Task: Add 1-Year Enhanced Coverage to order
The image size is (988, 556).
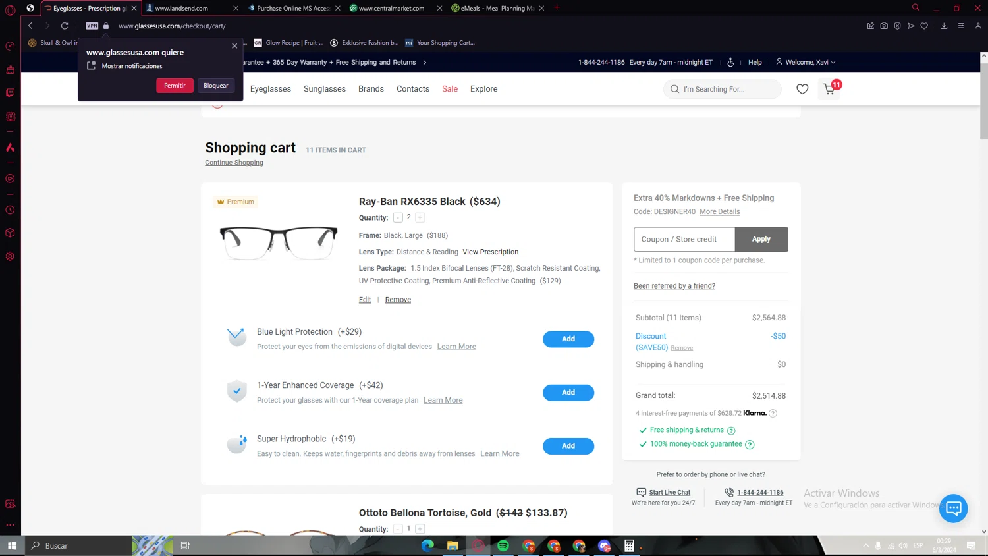Action: pyautogui.click(x=568, y=393)
